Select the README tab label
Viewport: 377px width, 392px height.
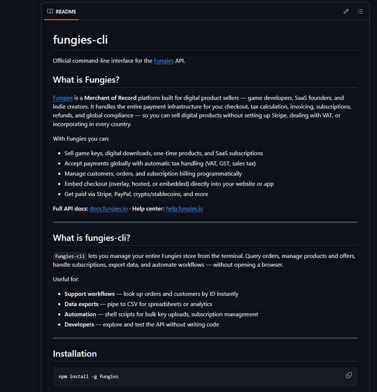click(66, 12)
